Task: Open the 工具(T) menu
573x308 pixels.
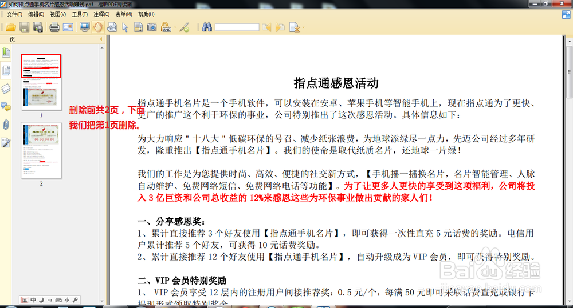Action: (x=80, y=14)
